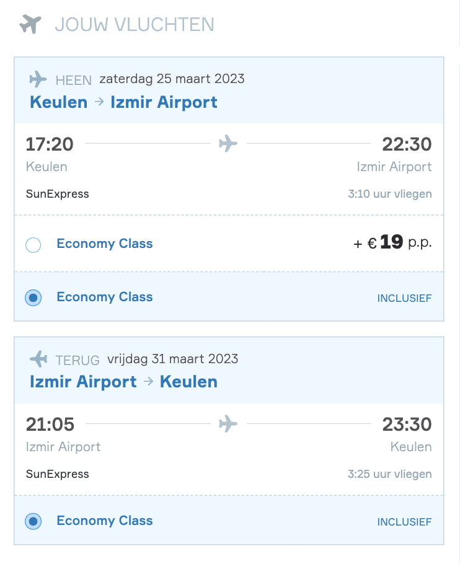460x564 pixels.
Task: Select the return flight Economy Class radio button
Action: (33, 521)
